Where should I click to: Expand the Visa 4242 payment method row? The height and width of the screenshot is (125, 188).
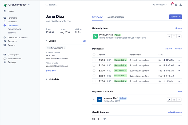(x=94, y=100)
